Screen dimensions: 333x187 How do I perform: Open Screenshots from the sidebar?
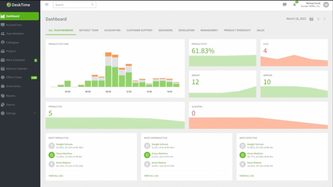click(x=13, y=86)
